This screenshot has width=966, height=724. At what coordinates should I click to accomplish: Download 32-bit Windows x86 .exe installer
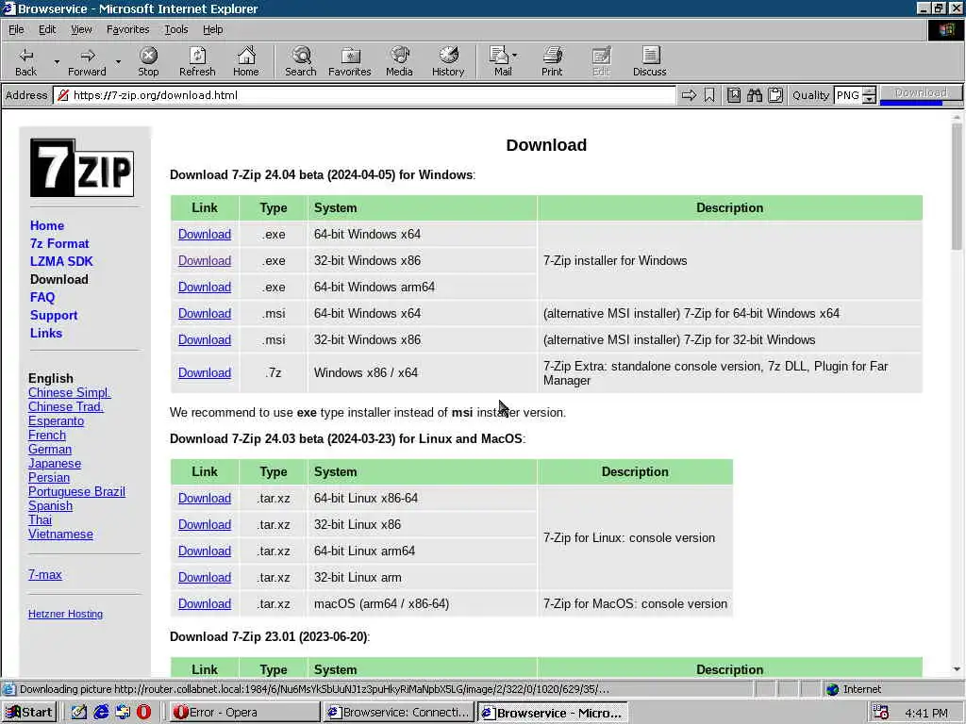205,260
